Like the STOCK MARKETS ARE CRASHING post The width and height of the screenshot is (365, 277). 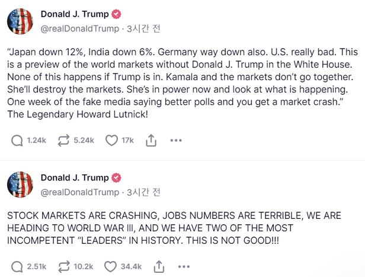pyautogui.click(x=111, y=266)
